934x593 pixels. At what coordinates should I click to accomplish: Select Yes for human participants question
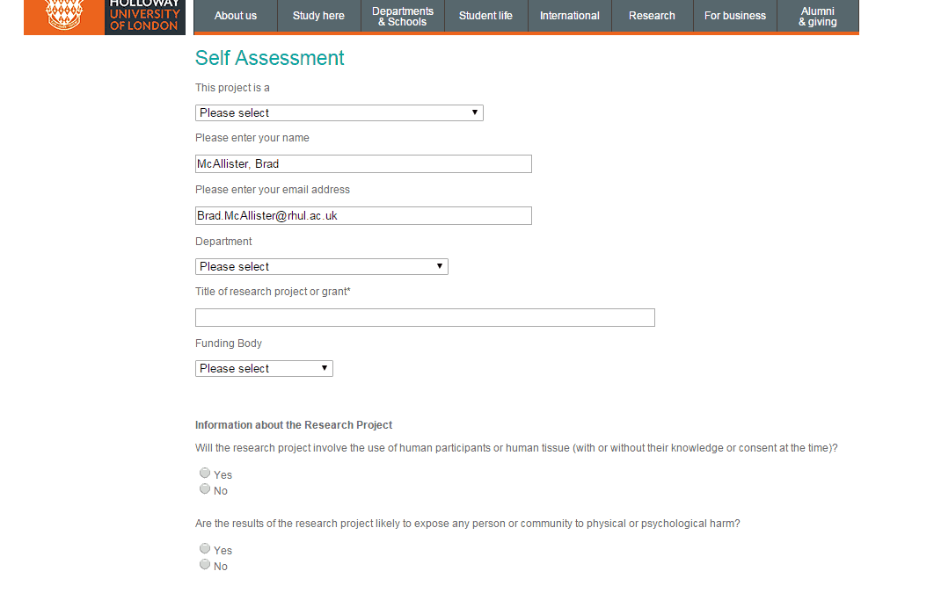(x=205, y=473)
